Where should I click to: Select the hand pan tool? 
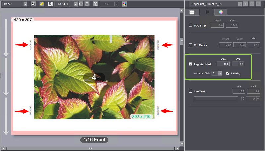click(x=33, y=4)
